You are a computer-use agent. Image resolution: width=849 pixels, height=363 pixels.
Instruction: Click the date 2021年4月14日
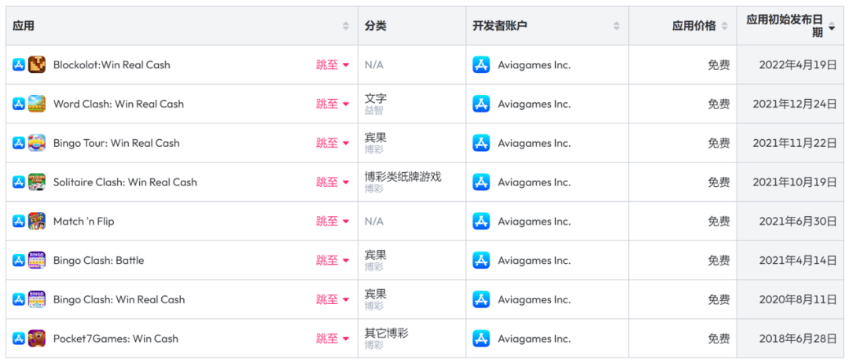coord(798,260)
